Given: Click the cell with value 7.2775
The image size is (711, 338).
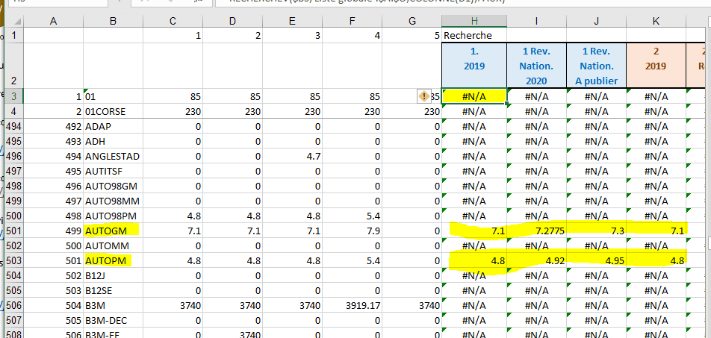Looking at the screenshot, I should click(535, 231).
